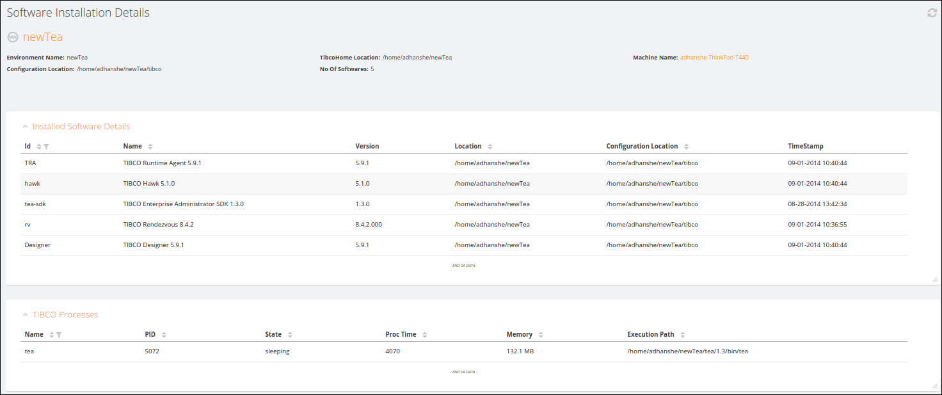This screenshot has width=942, height=395.
Task: Sort processes by PID arrows
Action: pos(164,335)
